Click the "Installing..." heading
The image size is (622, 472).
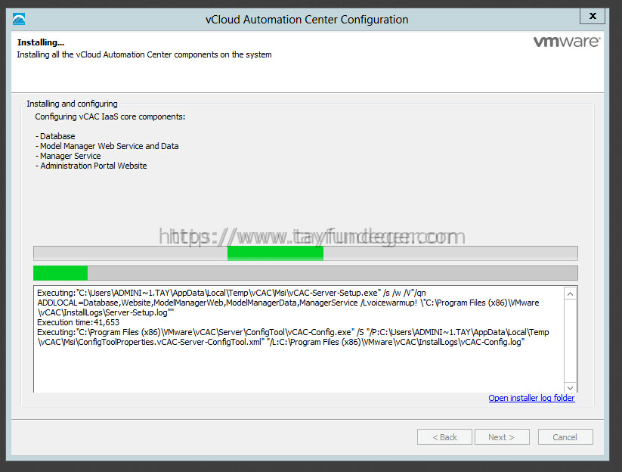point(41,42)
